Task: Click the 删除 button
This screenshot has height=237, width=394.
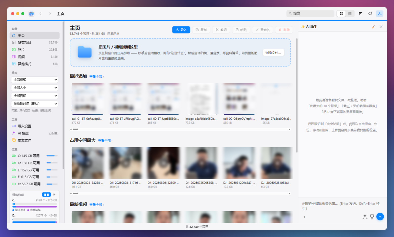Action: [x=284, y=30]
